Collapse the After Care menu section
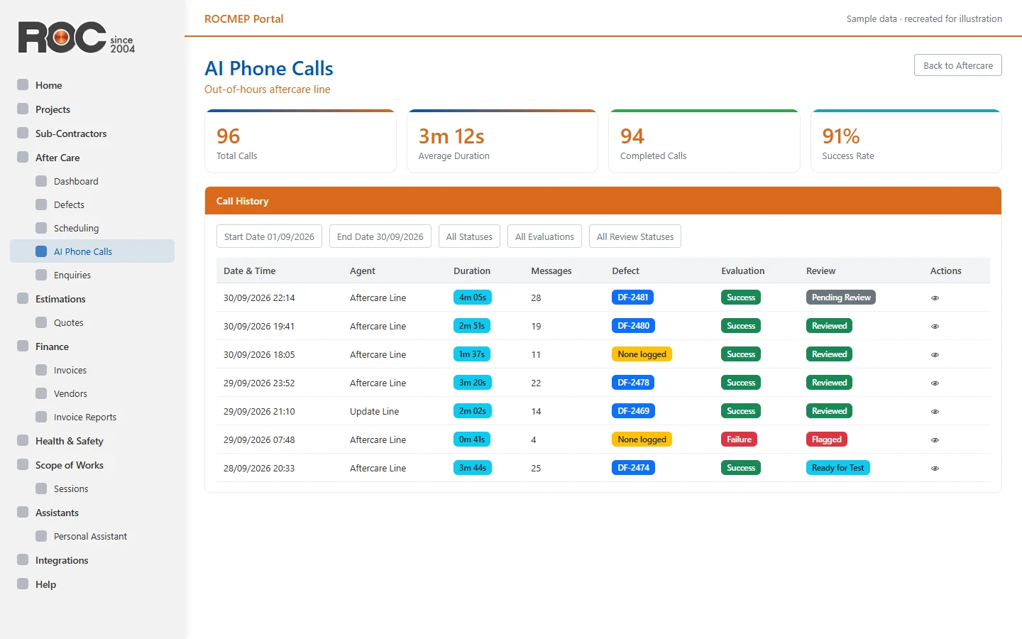 (92, 158)
